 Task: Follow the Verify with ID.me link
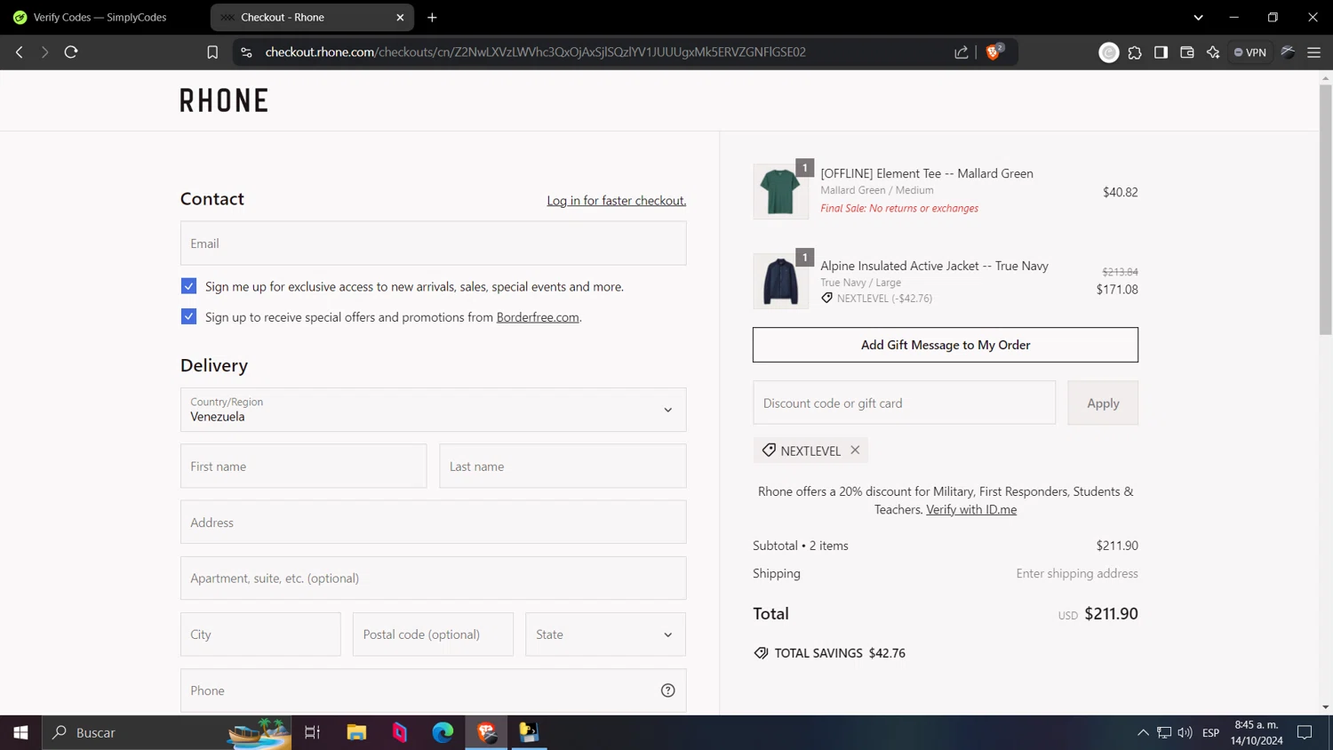tap(971, 509)
